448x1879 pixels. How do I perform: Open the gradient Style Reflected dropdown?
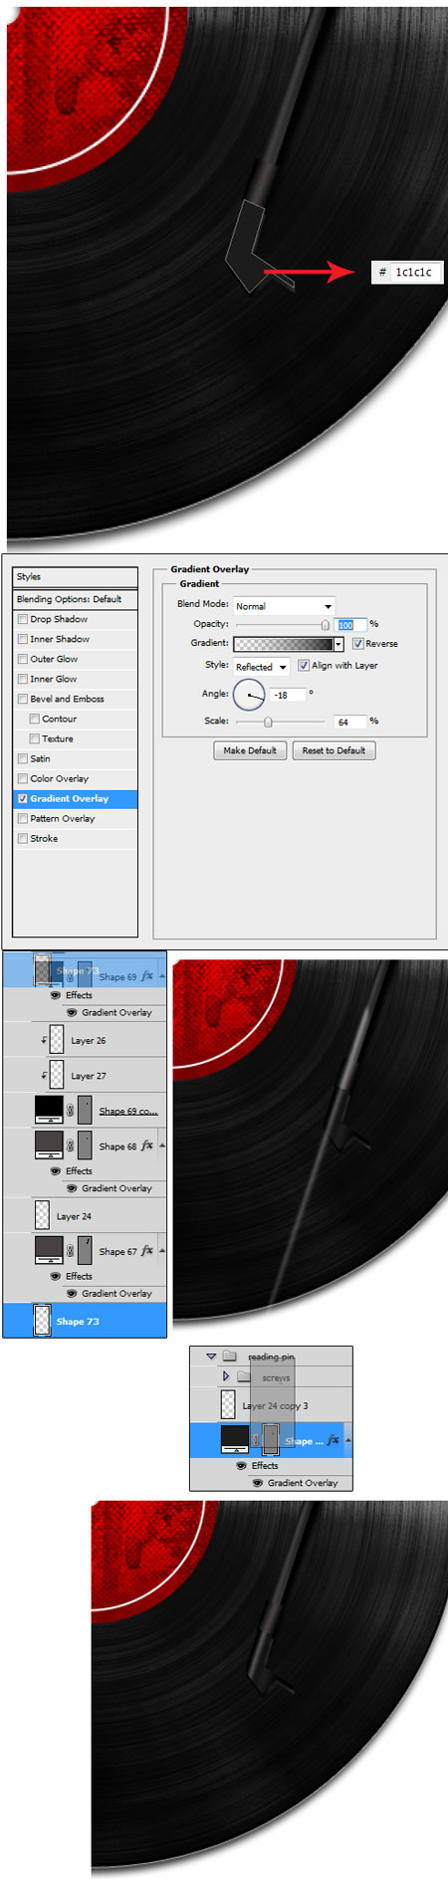(262, 667)
